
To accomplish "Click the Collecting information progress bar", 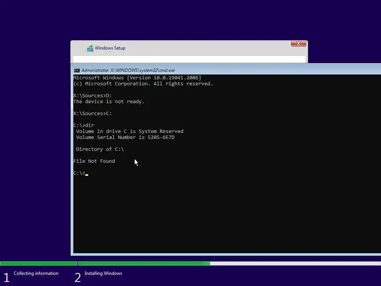I will pos(39,263).
